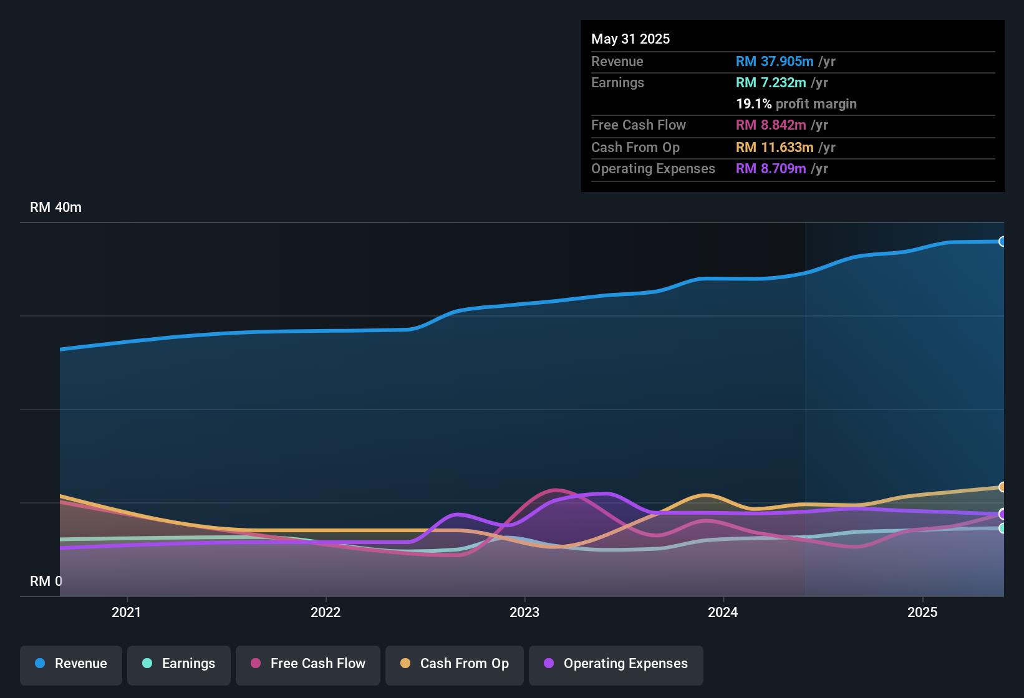The height and width of the screenshot is (698, 1024).
Task: Click the blue Revenue endpoint marker
Action: [x=1002, y=242]
